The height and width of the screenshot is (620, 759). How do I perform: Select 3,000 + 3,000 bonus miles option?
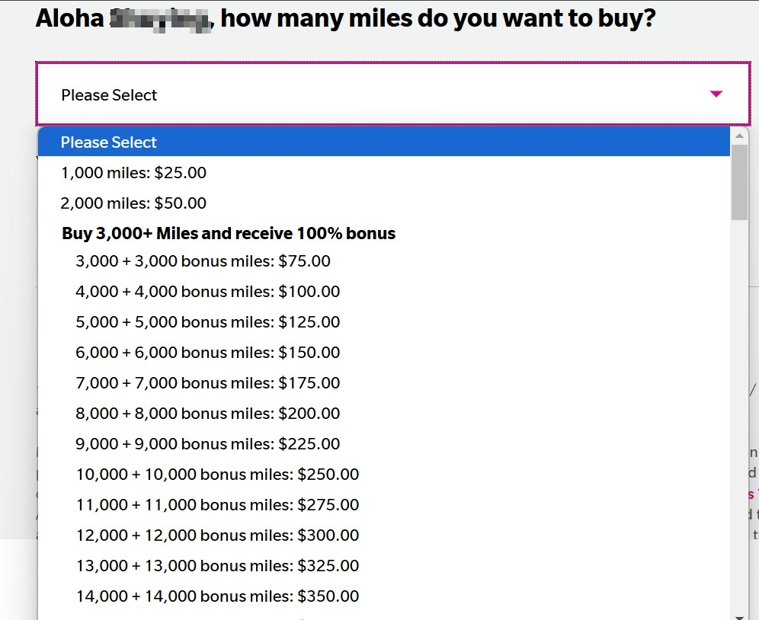point(203,261)
